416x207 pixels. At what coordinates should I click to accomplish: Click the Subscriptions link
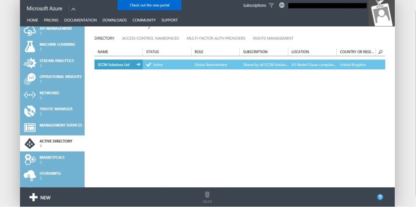point(255,5)
